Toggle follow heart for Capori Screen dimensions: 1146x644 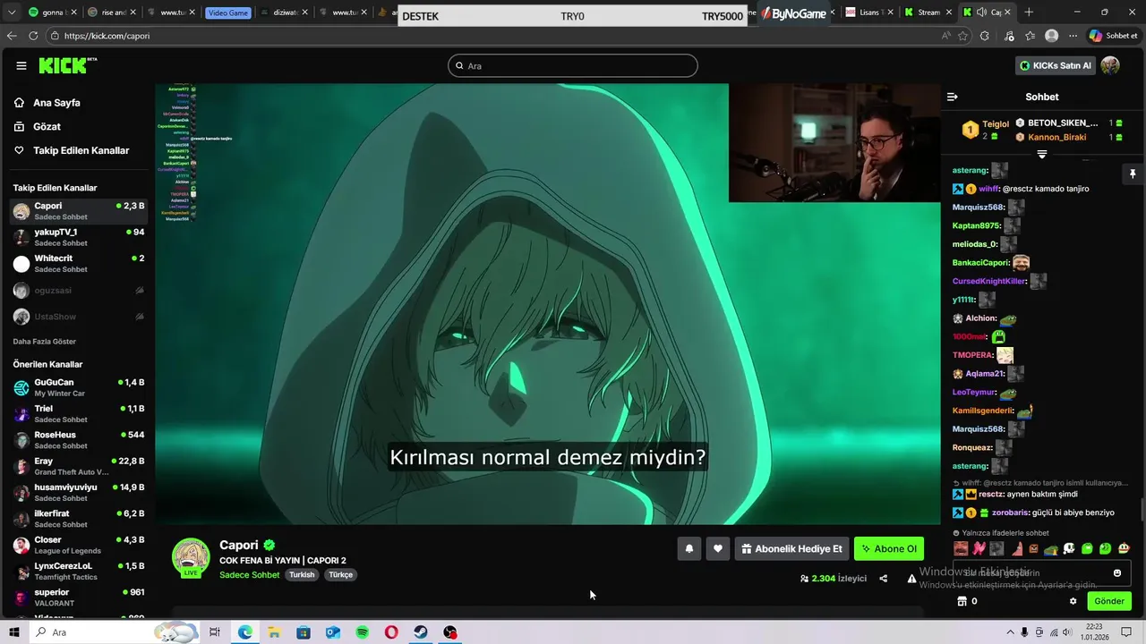(x=717, y=549)
